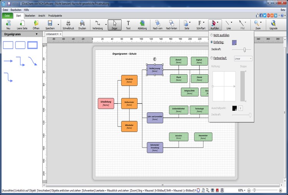Open the Speichern save options arrow

[58, 25]
